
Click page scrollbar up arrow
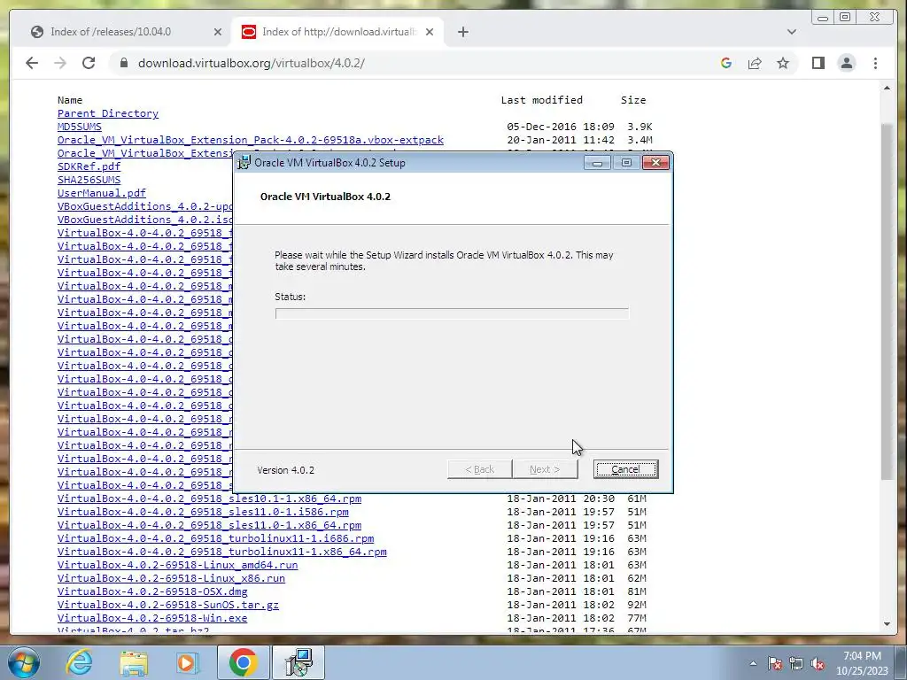coord(887,88)
